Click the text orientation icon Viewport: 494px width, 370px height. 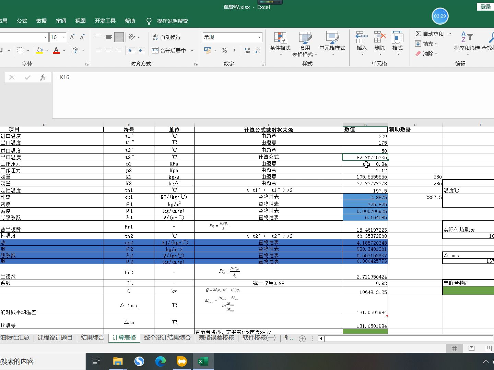(132, 37)
